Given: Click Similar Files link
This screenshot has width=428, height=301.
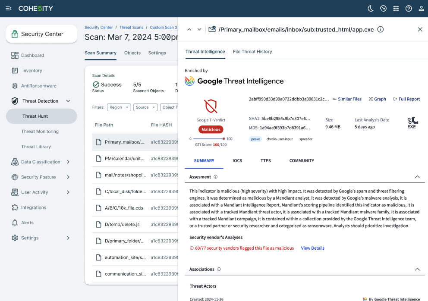Looking at the screenshot, I should click(x=347, y=99).
